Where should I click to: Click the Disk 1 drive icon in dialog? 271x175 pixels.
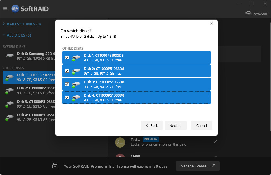[76, 58]
